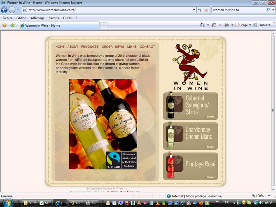Click the Pinotage Rosé wine thumbnail
Screen dimensions: 276x207
[171, 165]
